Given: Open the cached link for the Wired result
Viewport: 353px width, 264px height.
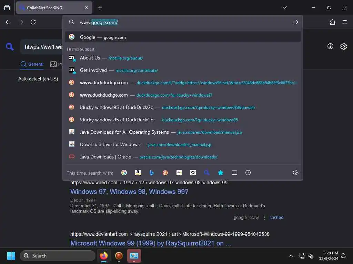Looking at the screenshot, I should tap(276, 218).
